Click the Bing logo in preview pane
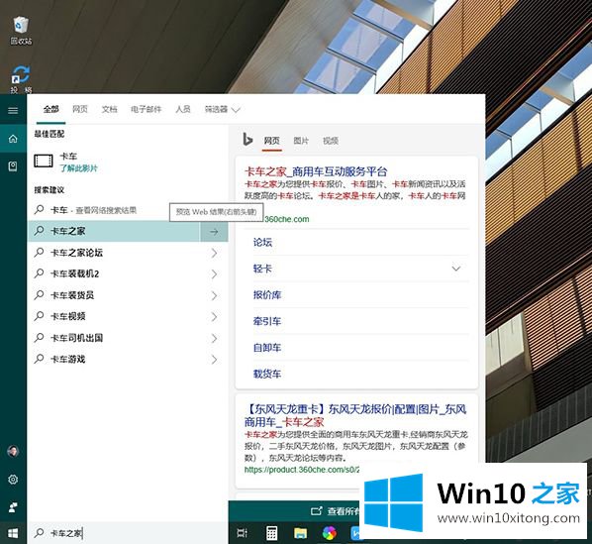Screen dimensions: 592x544 point(247,140)
